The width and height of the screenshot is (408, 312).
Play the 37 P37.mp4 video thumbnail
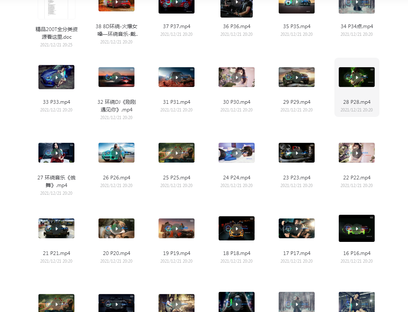coord(177,7)
